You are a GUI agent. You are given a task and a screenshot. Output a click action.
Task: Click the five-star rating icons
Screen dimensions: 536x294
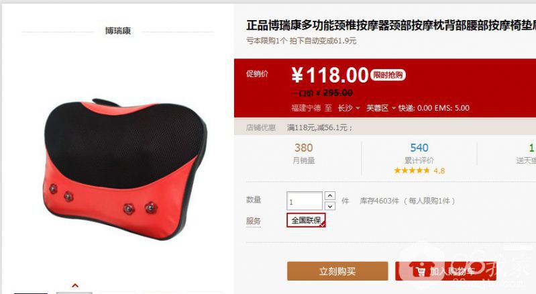tap(411, 170)
